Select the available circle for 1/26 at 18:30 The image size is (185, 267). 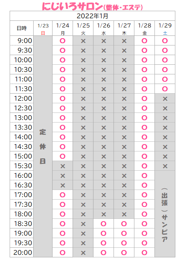(104, 224)
